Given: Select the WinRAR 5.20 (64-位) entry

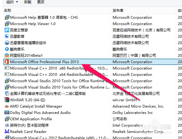Looking at the screenshot, I should 28,100.
